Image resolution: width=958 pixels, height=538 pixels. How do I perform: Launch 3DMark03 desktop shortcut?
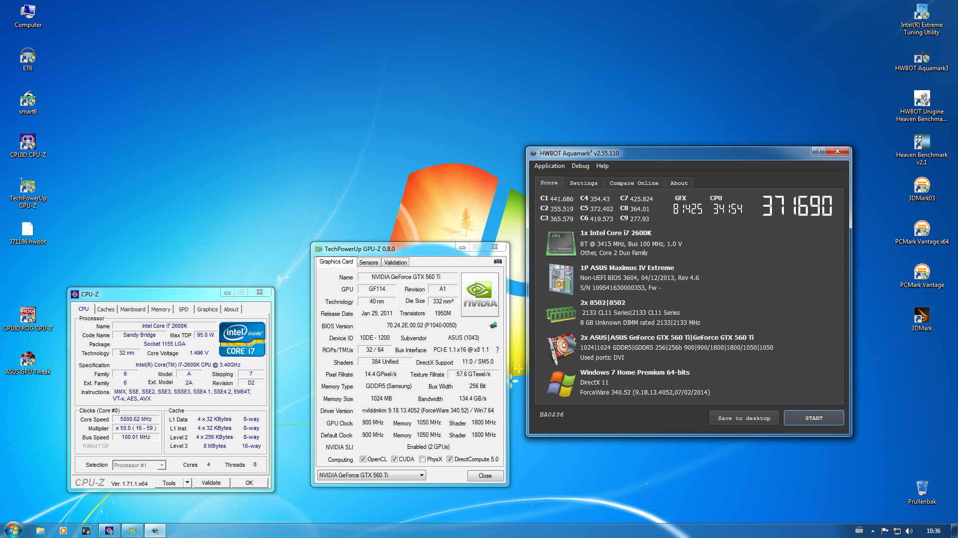(x=922, y=189)
